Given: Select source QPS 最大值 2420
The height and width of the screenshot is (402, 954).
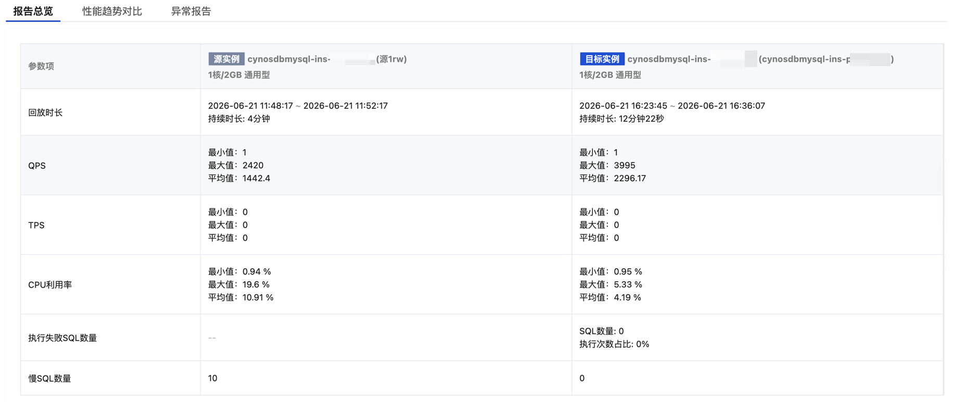Looking at the screenshot, I should [236, 166].
